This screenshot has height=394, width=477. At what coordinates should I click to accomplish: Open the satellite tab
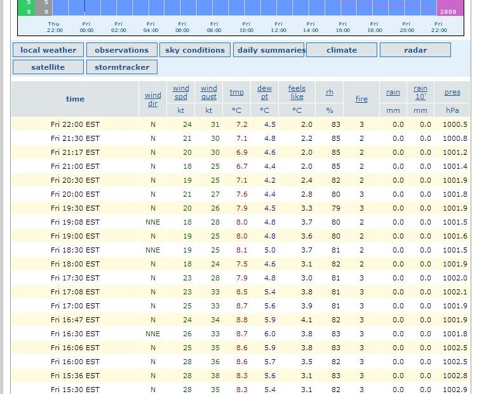click(48, 67)
